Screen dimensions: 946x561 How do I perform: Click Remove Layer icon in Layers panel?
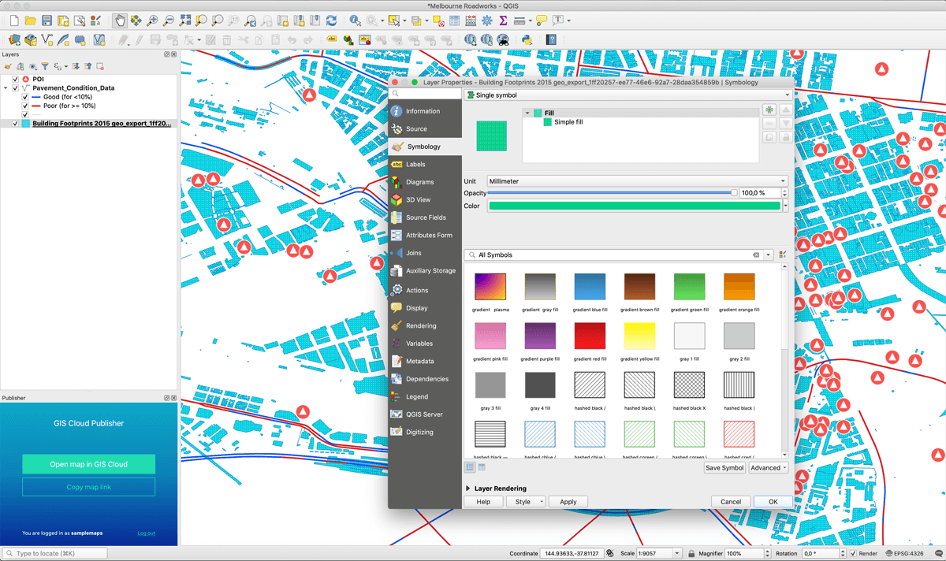(x=100, y=66)
